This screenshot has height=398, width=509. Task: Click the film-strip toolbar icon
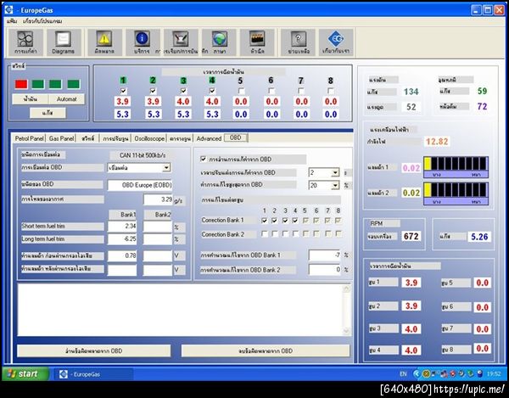pos(257,42)
